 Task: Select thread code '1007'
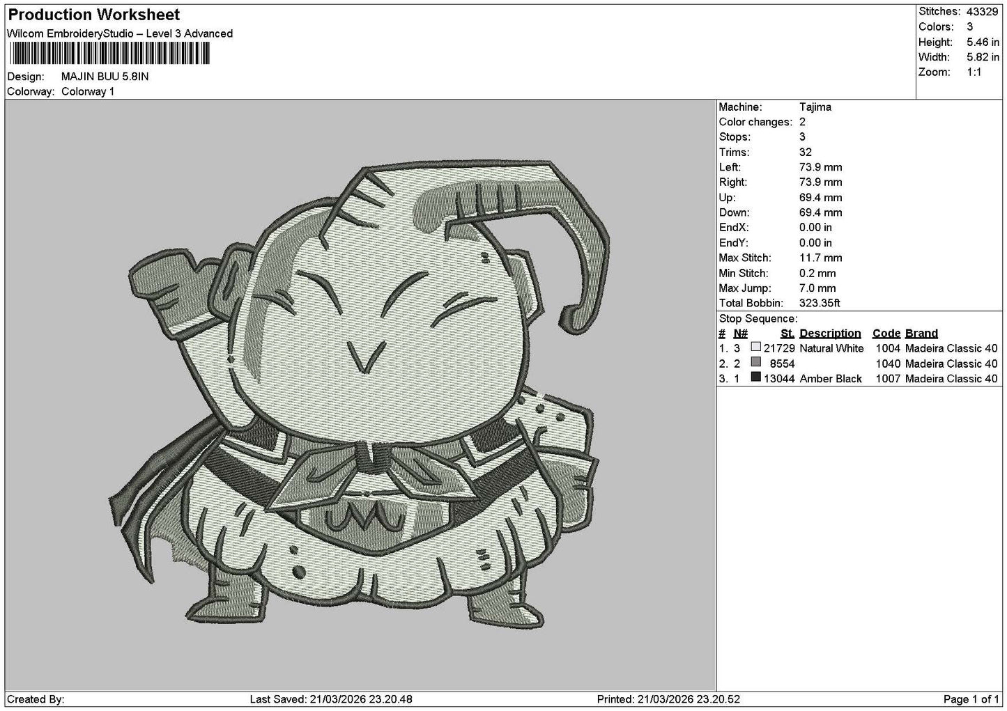(888, 380)
